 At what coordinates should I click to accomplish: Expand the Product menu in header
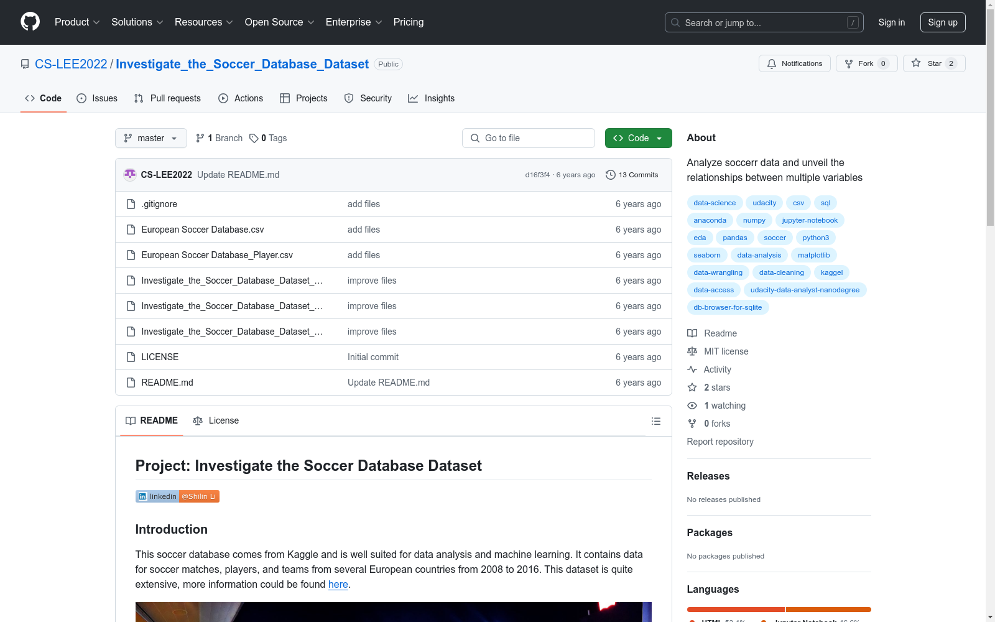coord(77,22)
